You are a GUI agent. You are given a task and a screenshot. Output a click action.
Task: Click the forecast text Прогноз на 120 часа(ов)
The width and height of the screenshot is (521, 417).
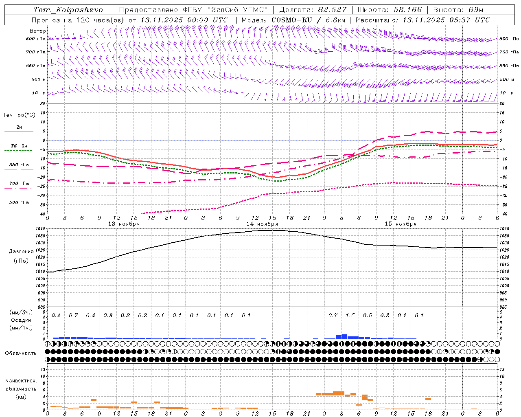point(79,20)
